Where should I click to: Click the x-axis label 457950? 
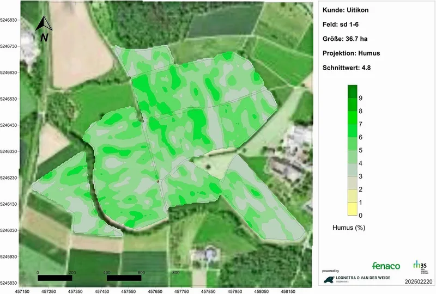pyautogui.click(x=235, y=291)
